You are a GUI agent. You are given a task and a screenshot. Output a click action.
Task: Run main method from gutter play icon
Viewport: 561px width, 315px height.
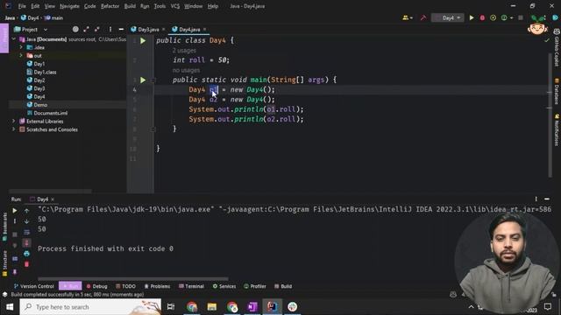click(x=143, y=80)
